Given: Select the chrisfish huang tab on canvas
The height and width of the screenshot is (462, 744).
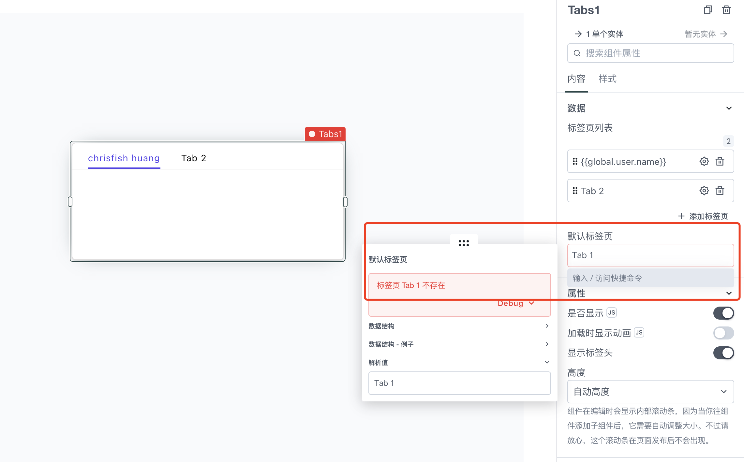Looking at the screenshot, I should pos(124,158).
